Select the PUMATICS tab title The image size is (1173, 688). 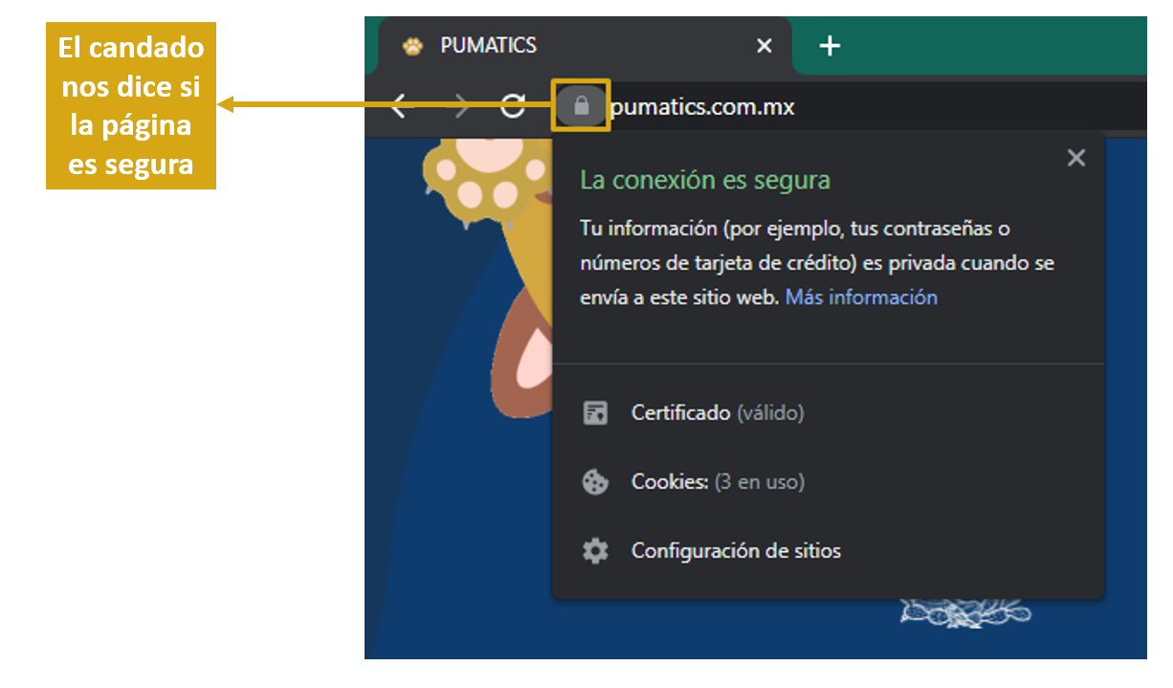pos(488,46)
